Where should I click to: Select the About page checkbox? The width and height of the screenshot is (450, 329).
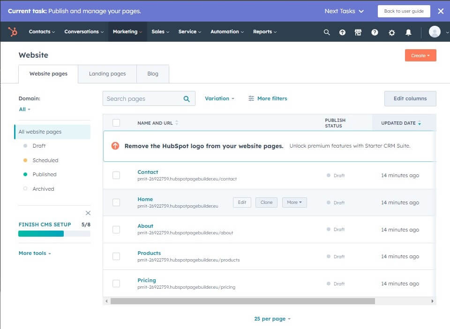coord(116,230)
